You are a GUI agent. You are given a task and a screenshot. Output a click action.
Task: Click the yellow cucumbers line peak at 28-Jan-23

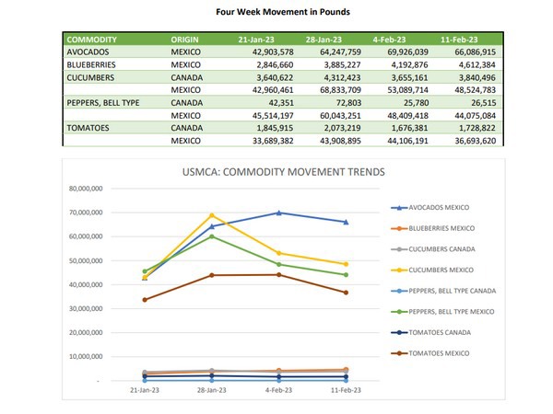tap(212, 215)
